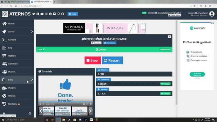Restart the server with the blue button
The image size is (217, 122).
pos(112,60)
